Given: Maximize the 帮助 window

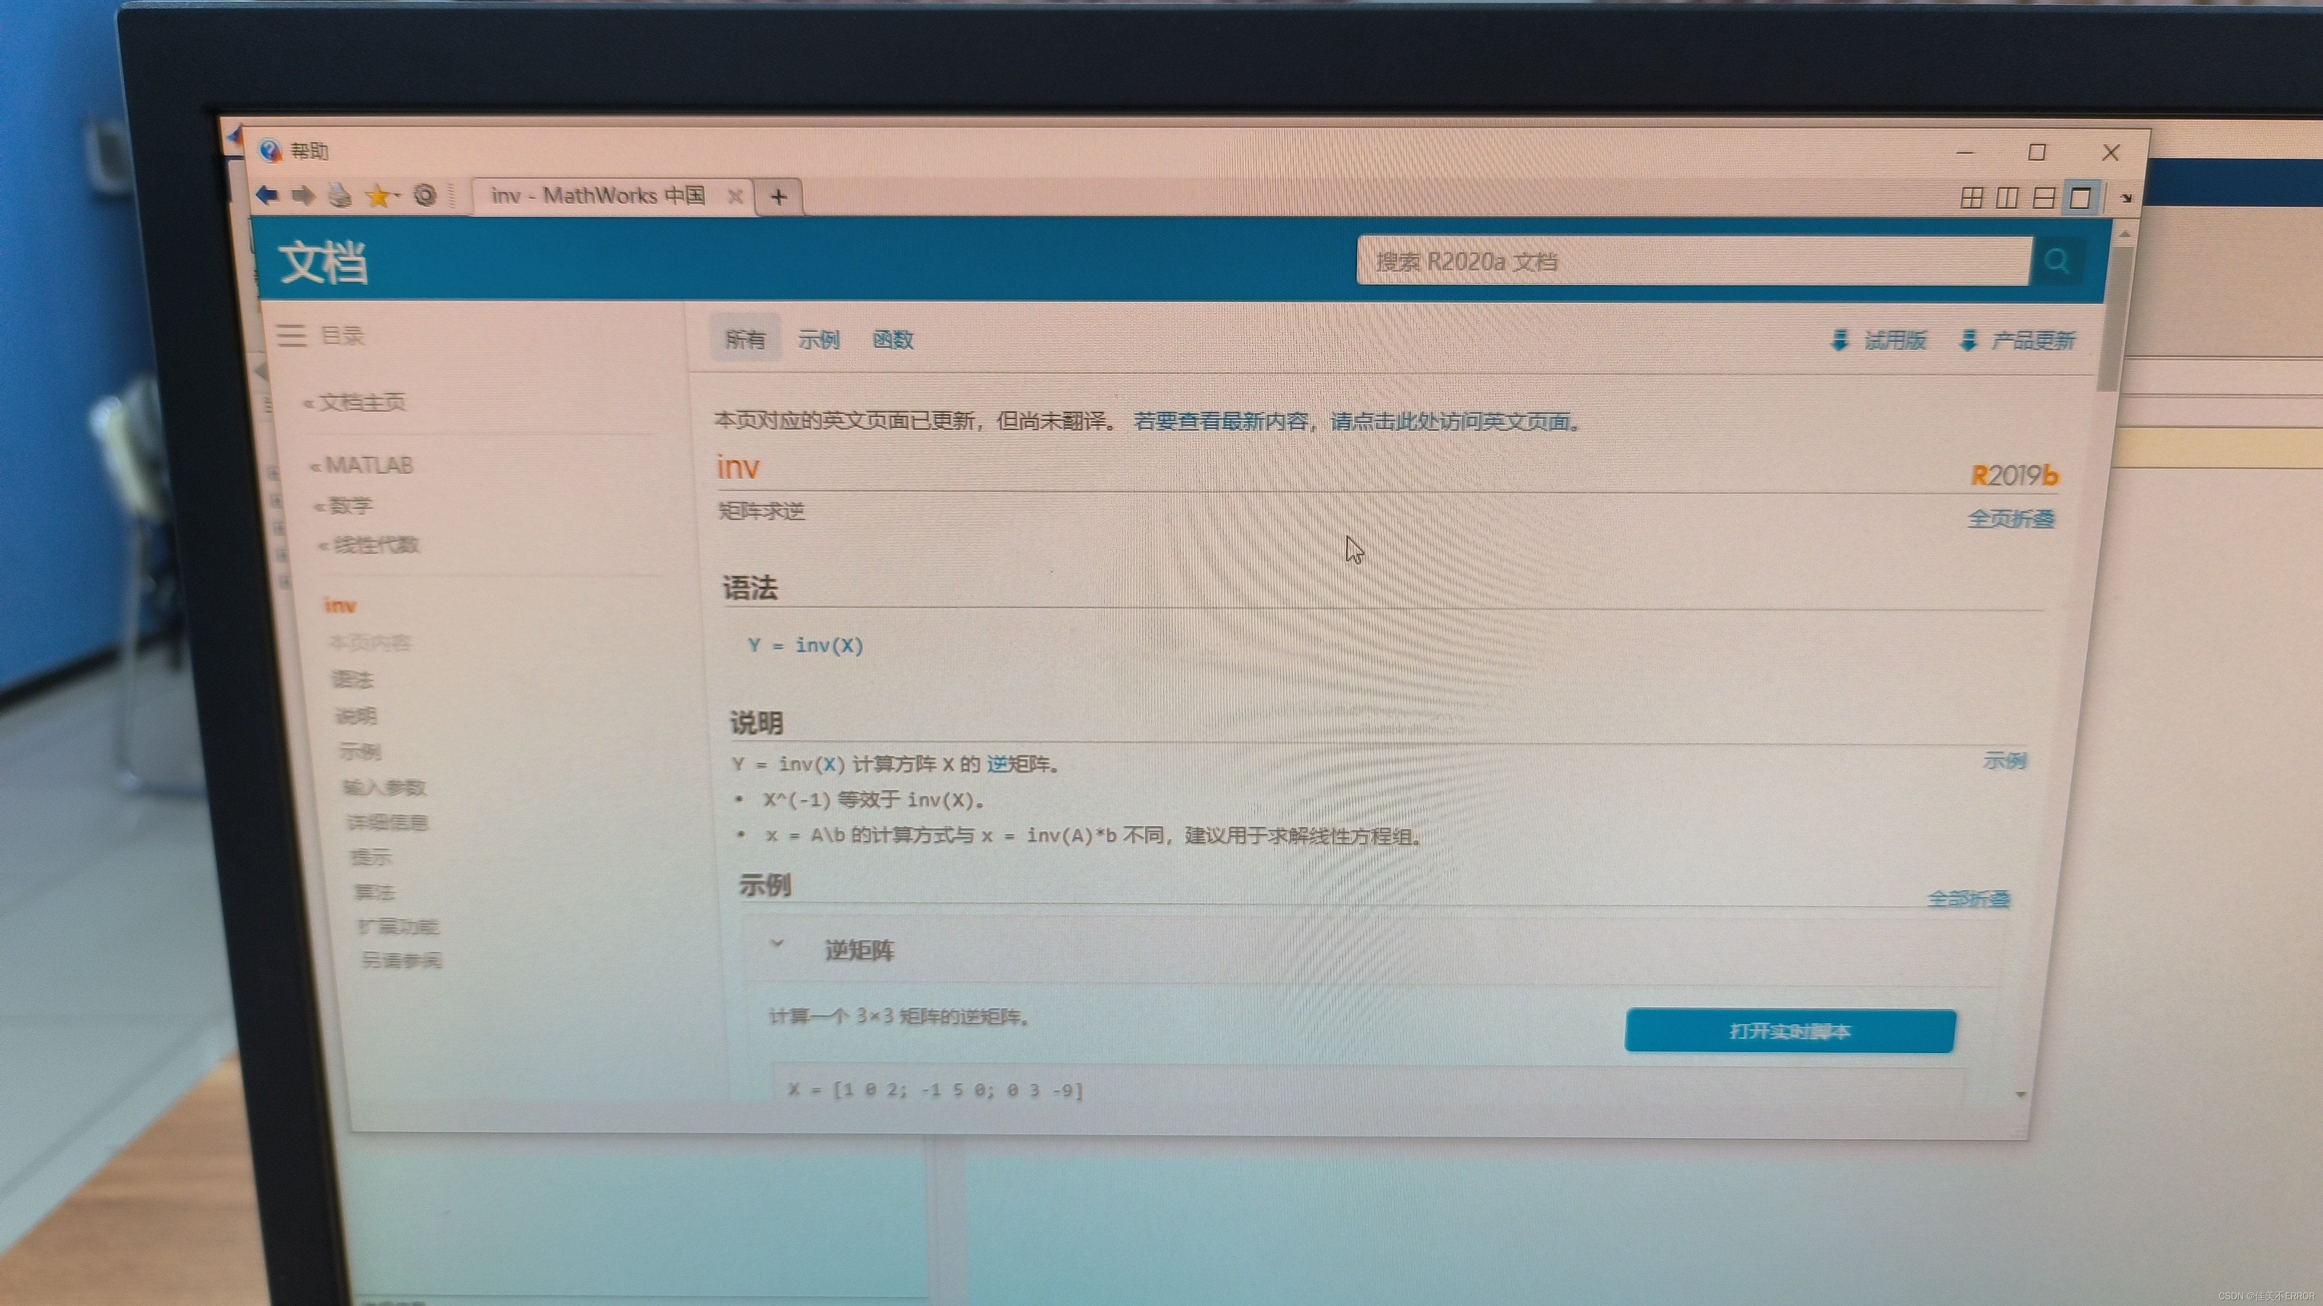Looking at the screenshot, I should pos(2037,152).
